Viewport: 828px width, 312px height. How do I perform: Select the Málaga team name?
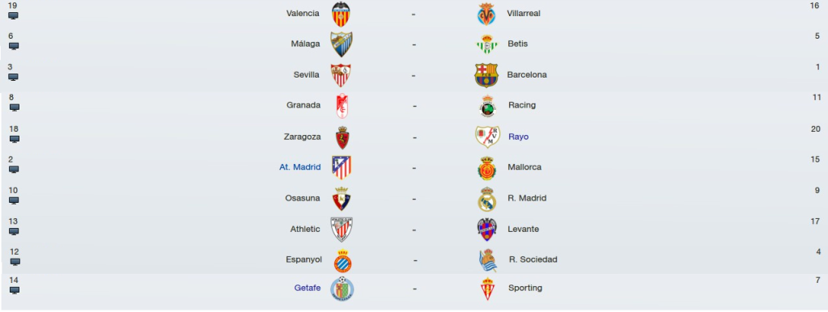pyautogui.click(x=305, y=44)
